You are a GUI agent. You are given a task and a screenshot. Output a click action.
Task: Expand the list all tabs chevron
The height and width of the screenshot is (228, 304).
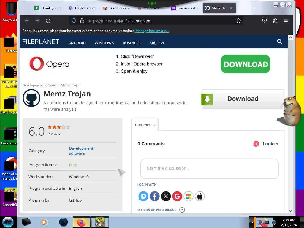tap(254, 8)
